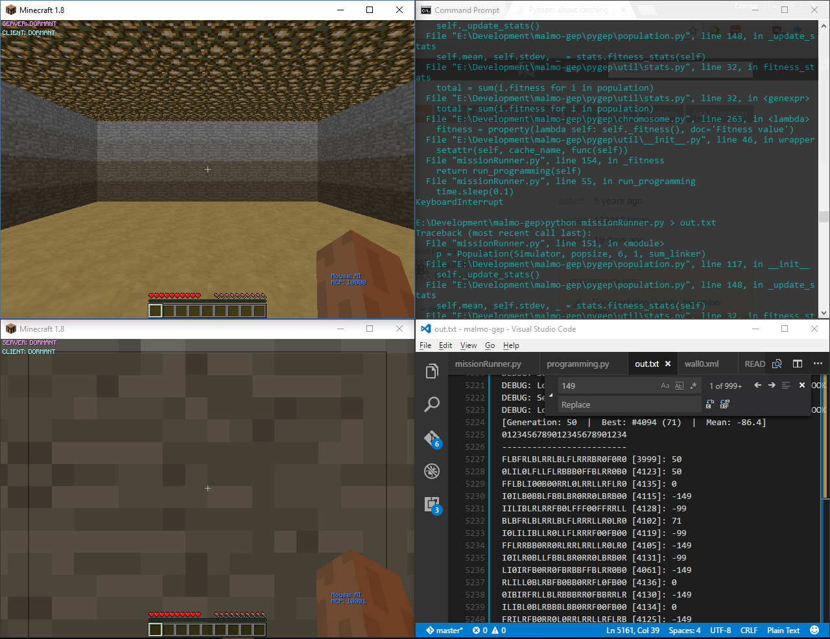The height and width of the screenshot is (639, 830).
Task: Click Command Prompt title bar icon
Action: [x=425, y=10]
